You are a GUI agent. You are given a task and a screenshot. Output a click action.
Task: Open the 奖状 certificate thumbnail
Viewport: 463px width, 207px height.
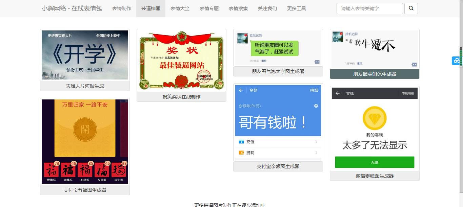[x=181, y=60]
